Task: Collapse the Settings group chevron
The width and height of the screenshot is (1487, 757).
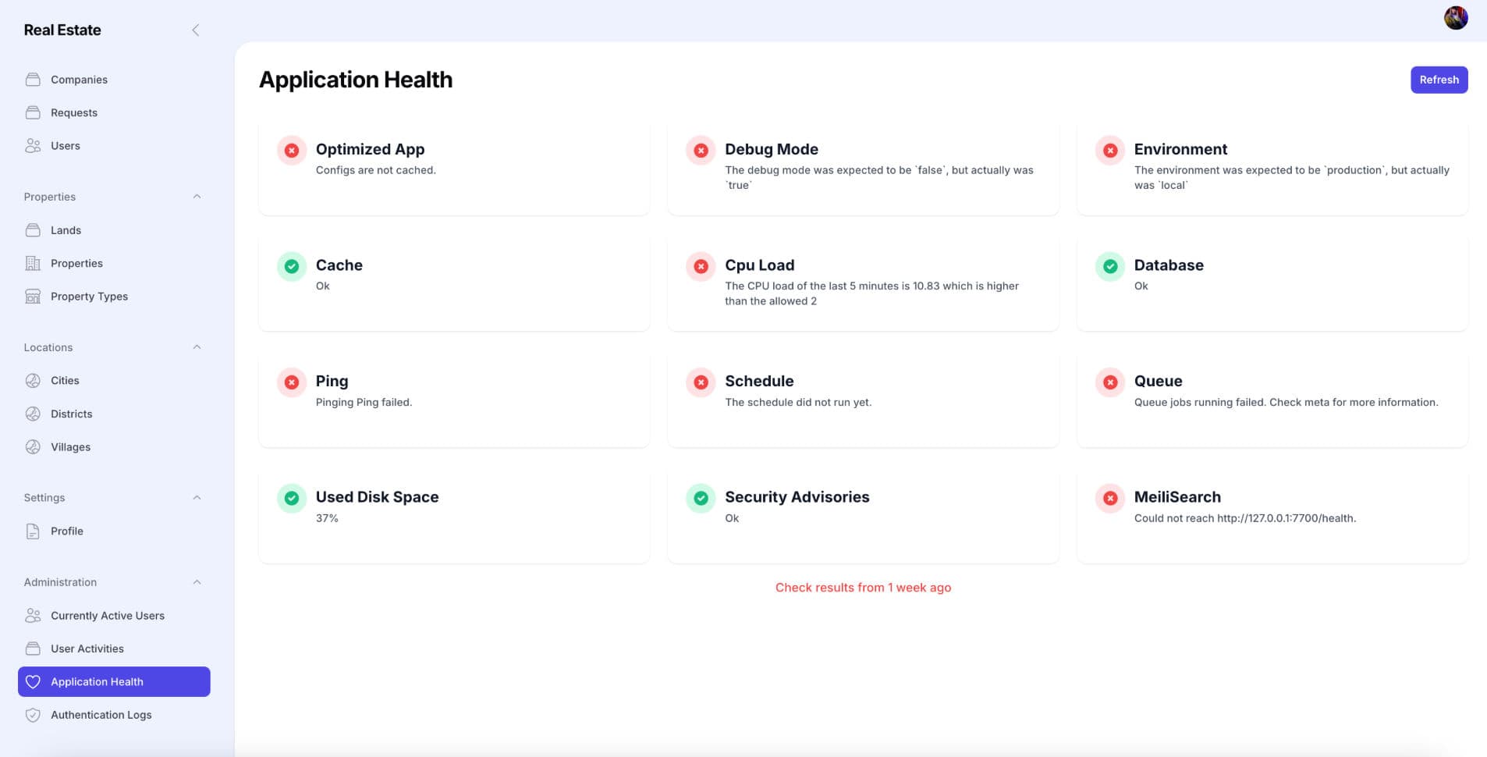Action: click(x=197, y=498)
